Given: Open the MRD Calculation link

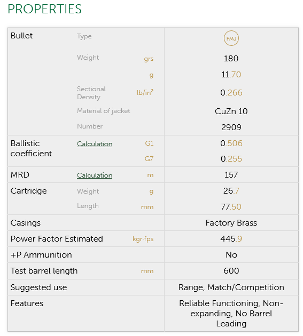Looking at the screenshot, I should [x=95, y=175].
